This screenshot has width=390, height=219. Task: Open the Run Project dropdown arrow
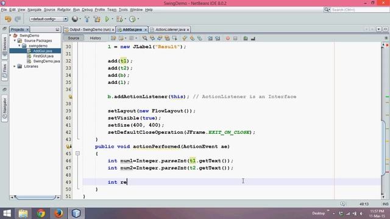112,19
